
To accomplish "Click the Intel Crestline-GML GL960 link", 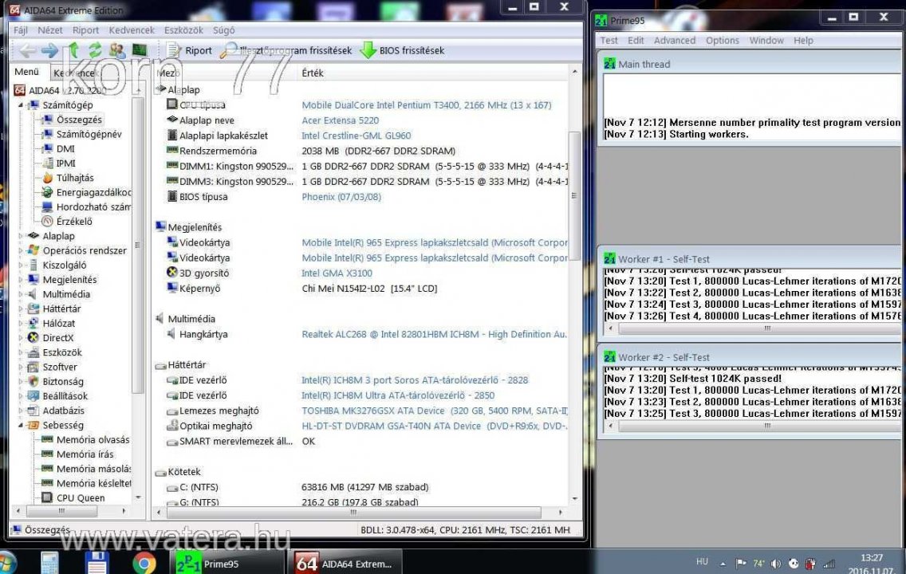I will point(356,136).
